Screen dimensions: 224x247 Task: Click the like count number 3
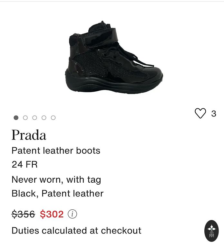coord(214,114)
